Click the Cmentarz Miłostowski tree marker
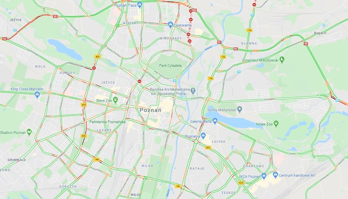 pos(282,60)
